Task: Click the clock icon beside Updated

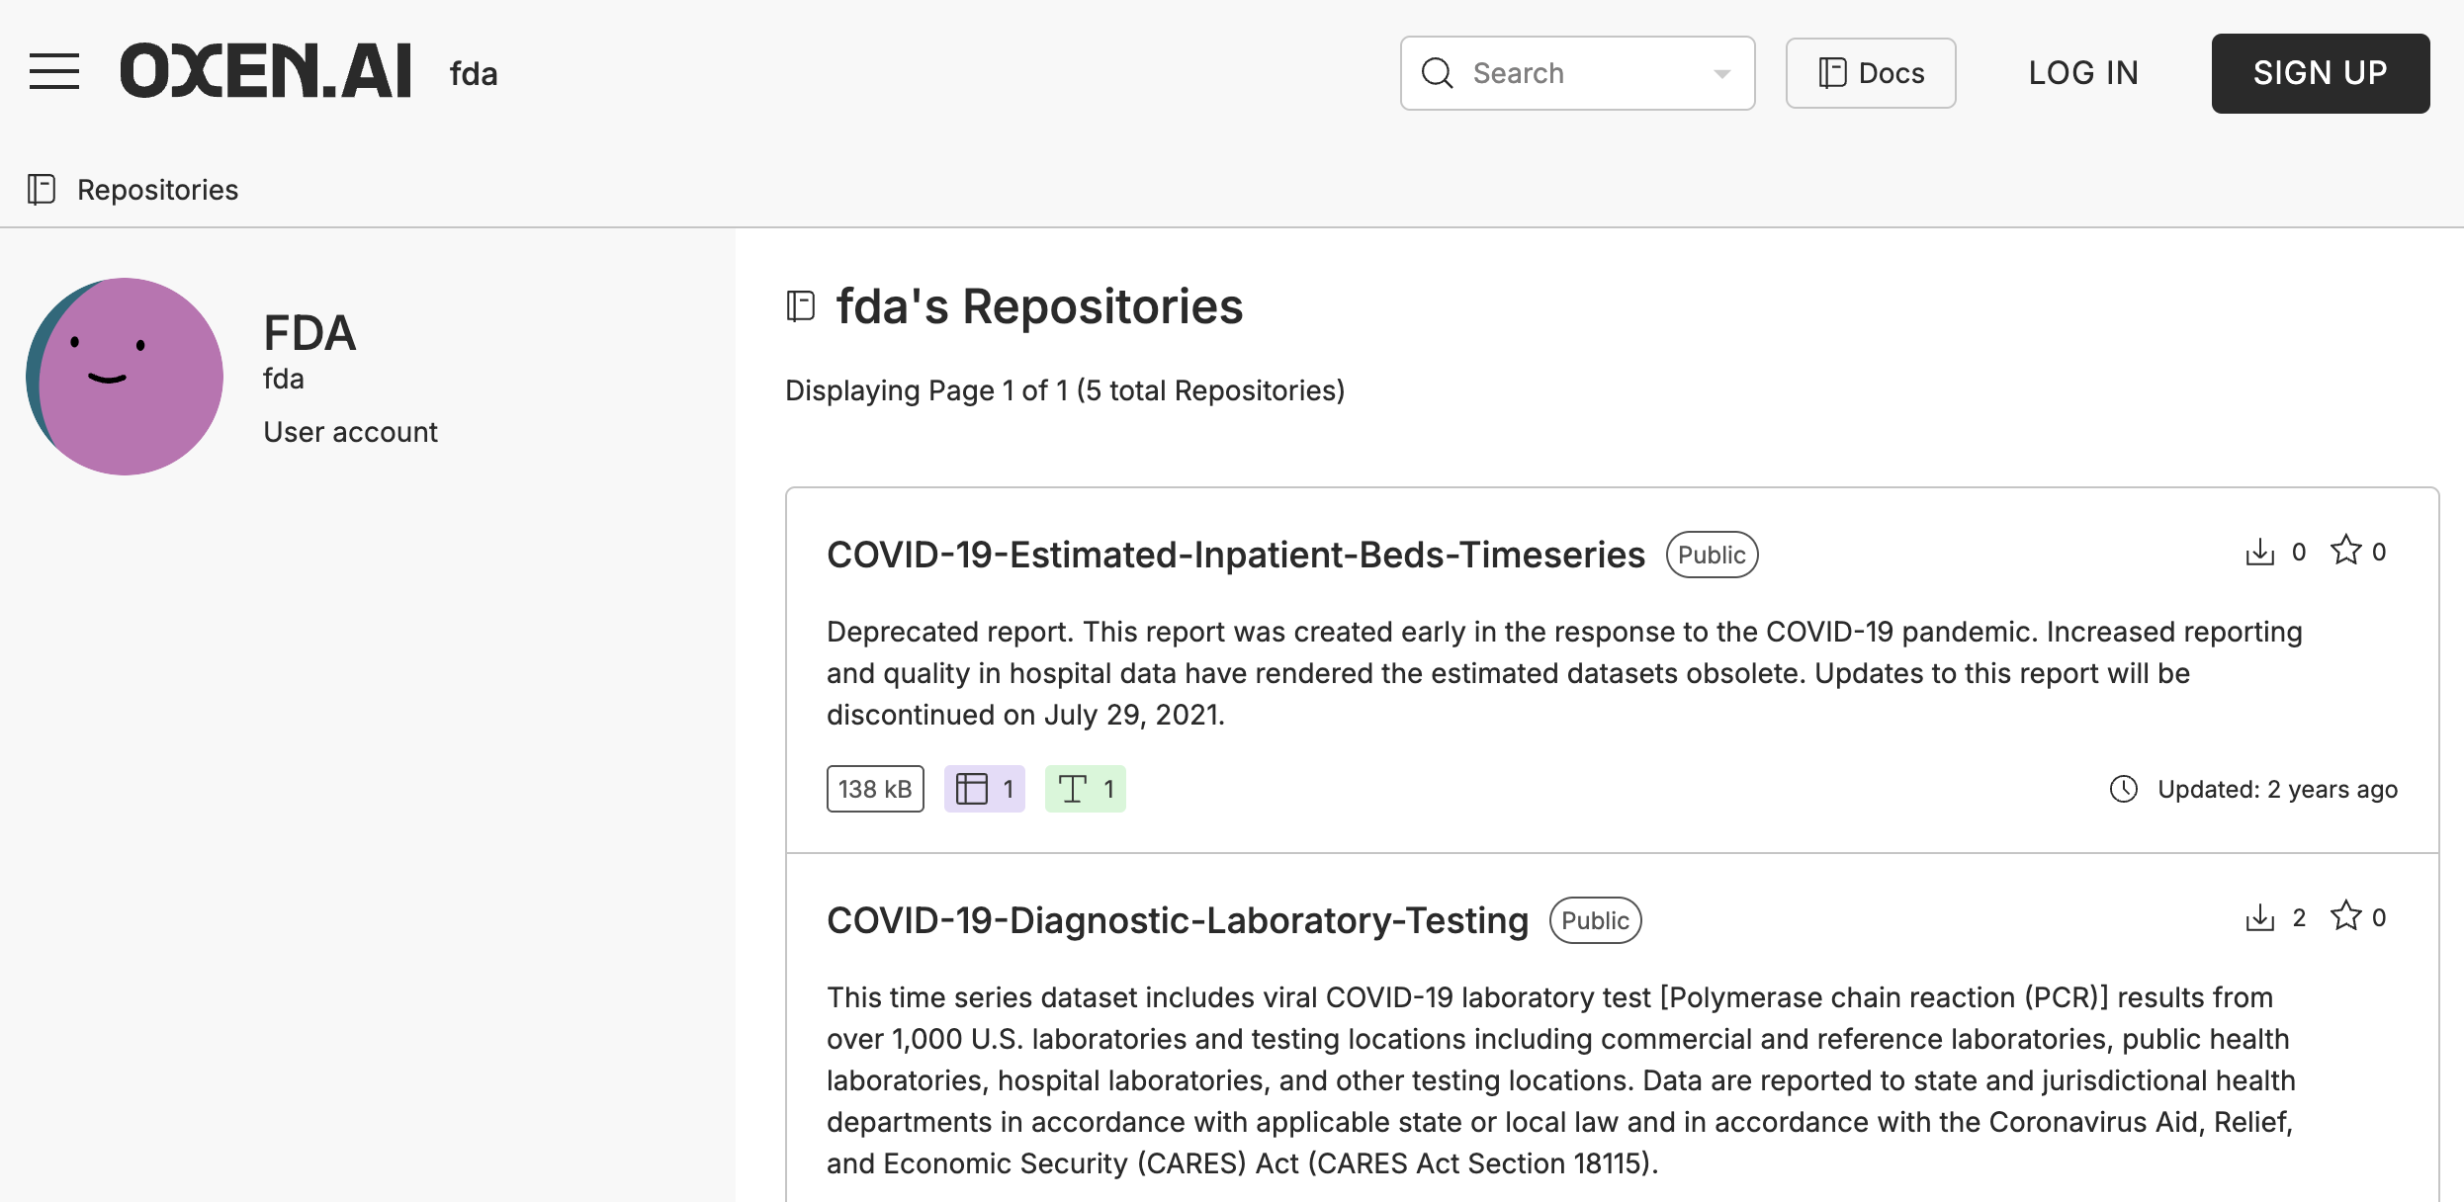Action: (2123, 789)
